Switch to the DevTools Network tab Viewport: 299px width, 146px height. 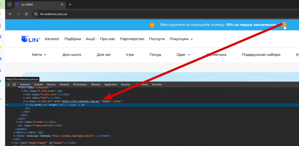(x=64, y=84)
